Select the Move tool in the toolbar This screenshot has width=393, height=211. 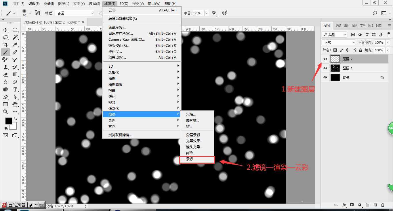tap(6, 30)
